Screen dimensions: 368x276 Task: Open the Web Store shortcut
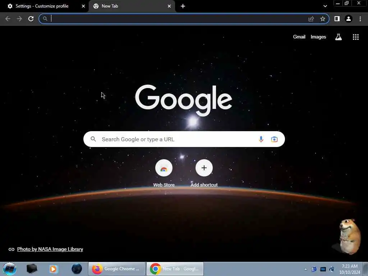tap(164, 174)
